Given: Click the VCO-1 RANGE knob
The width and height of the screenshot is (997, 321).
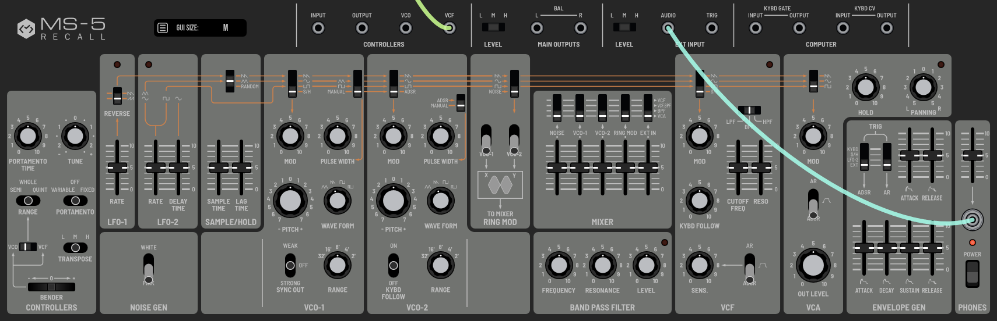Looking at the screenshot, I should [x=337, y=266].
